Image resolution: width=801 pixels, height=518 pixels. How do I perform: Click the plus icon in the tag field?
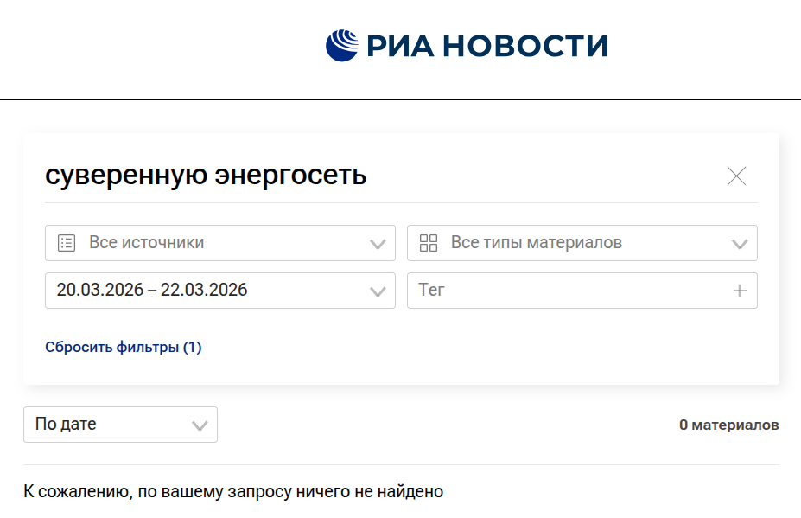tap(740, 291)
